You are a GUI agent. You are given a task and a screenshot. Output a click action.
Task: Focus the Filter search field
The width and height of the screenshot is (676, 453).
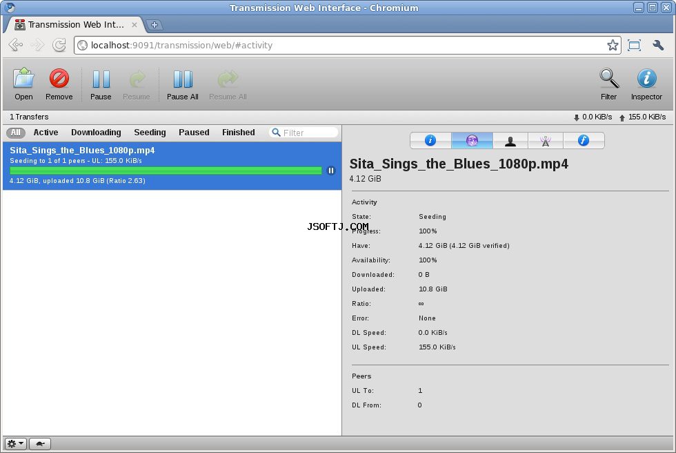(304, 133)
